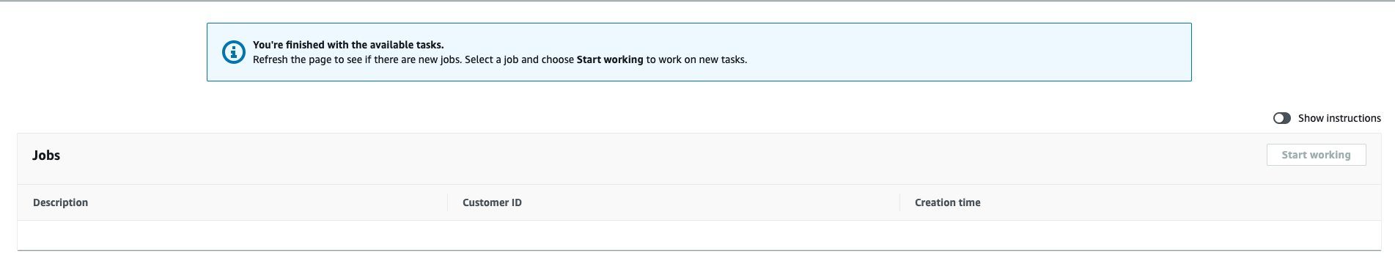Select the "You're finished with the available tasks" heading

348,45
